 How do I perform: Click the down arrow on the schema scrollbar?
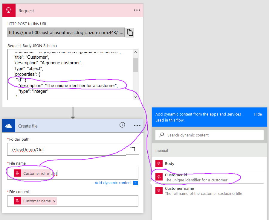(135, 97)
